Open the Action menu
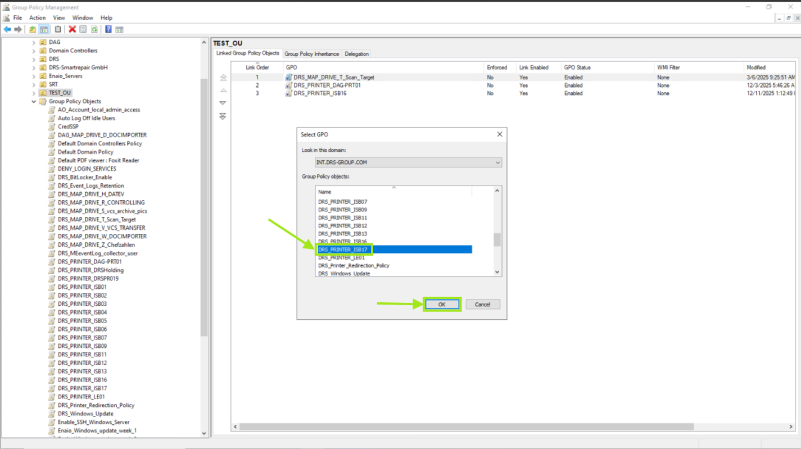This screenshot has height=449, width=801. click(37, 18)
